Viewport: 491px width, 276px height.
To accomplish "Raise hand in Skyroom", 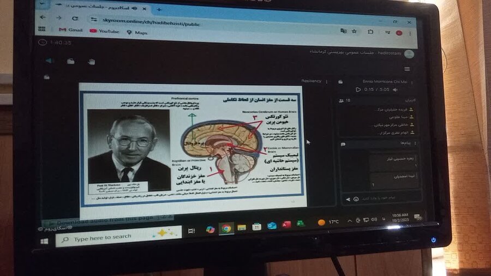I will pos(92,62).
